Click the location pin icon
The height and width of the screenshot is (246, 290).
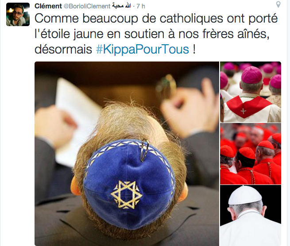278,4
